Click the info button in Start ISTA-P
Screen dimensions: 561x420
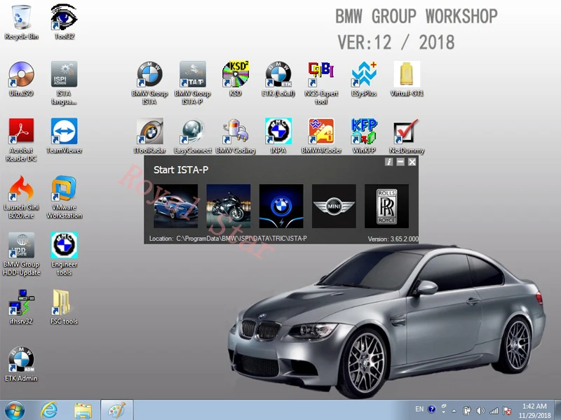388,162
